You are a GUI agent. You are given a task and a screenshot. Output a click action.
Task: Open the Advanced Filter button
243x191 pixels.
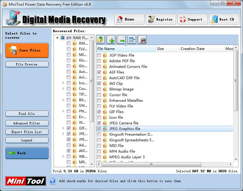click(27, 123)
